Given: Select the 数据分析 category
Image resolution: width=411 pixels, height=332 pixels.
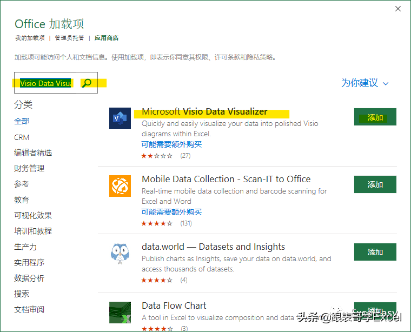Looking at the screenshot, I should [x=29, y=278].
